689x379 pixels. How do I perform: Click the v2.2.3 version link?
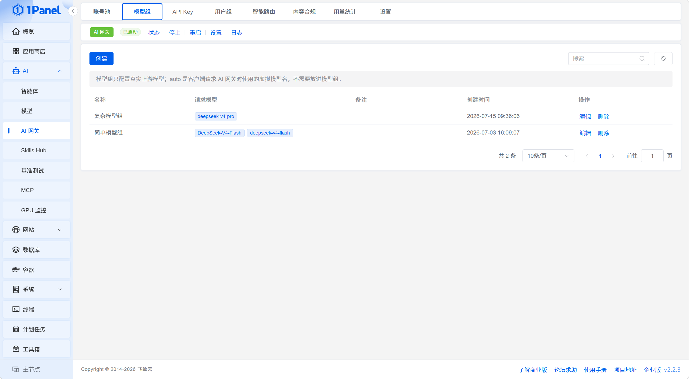coord(672,370)
